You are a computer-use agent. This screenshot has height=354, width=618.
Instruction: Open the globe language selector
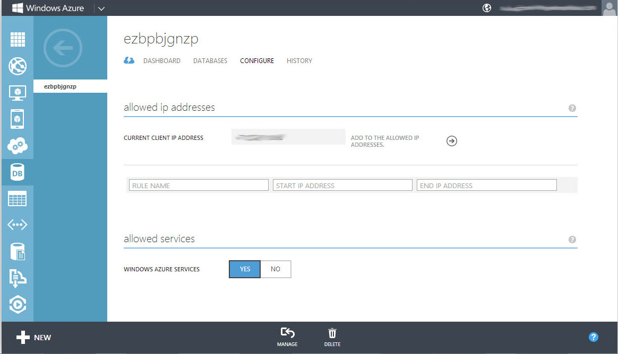tap(487, 8)
